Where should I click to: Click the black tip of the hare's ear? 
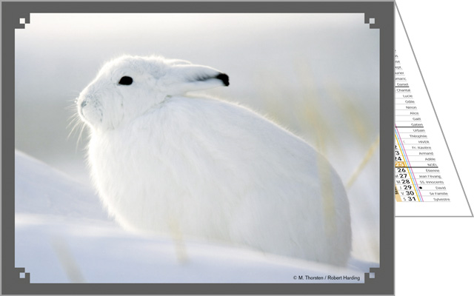(x=222, y=78)
